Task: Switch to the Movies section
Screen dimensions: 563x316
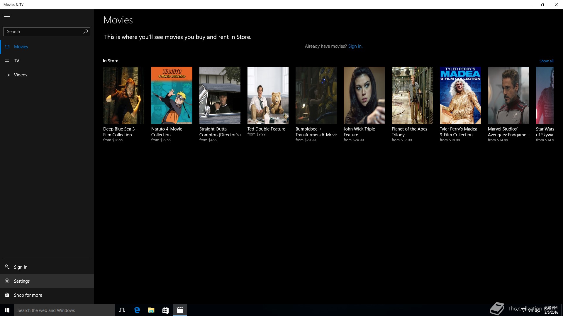Action: coord(47,47)
